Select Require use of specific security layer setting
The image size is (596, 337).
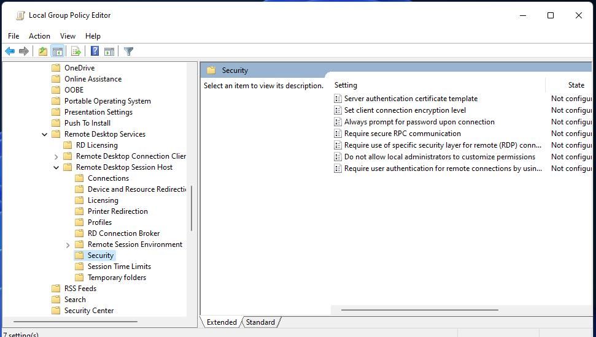[x=443, y=145]
